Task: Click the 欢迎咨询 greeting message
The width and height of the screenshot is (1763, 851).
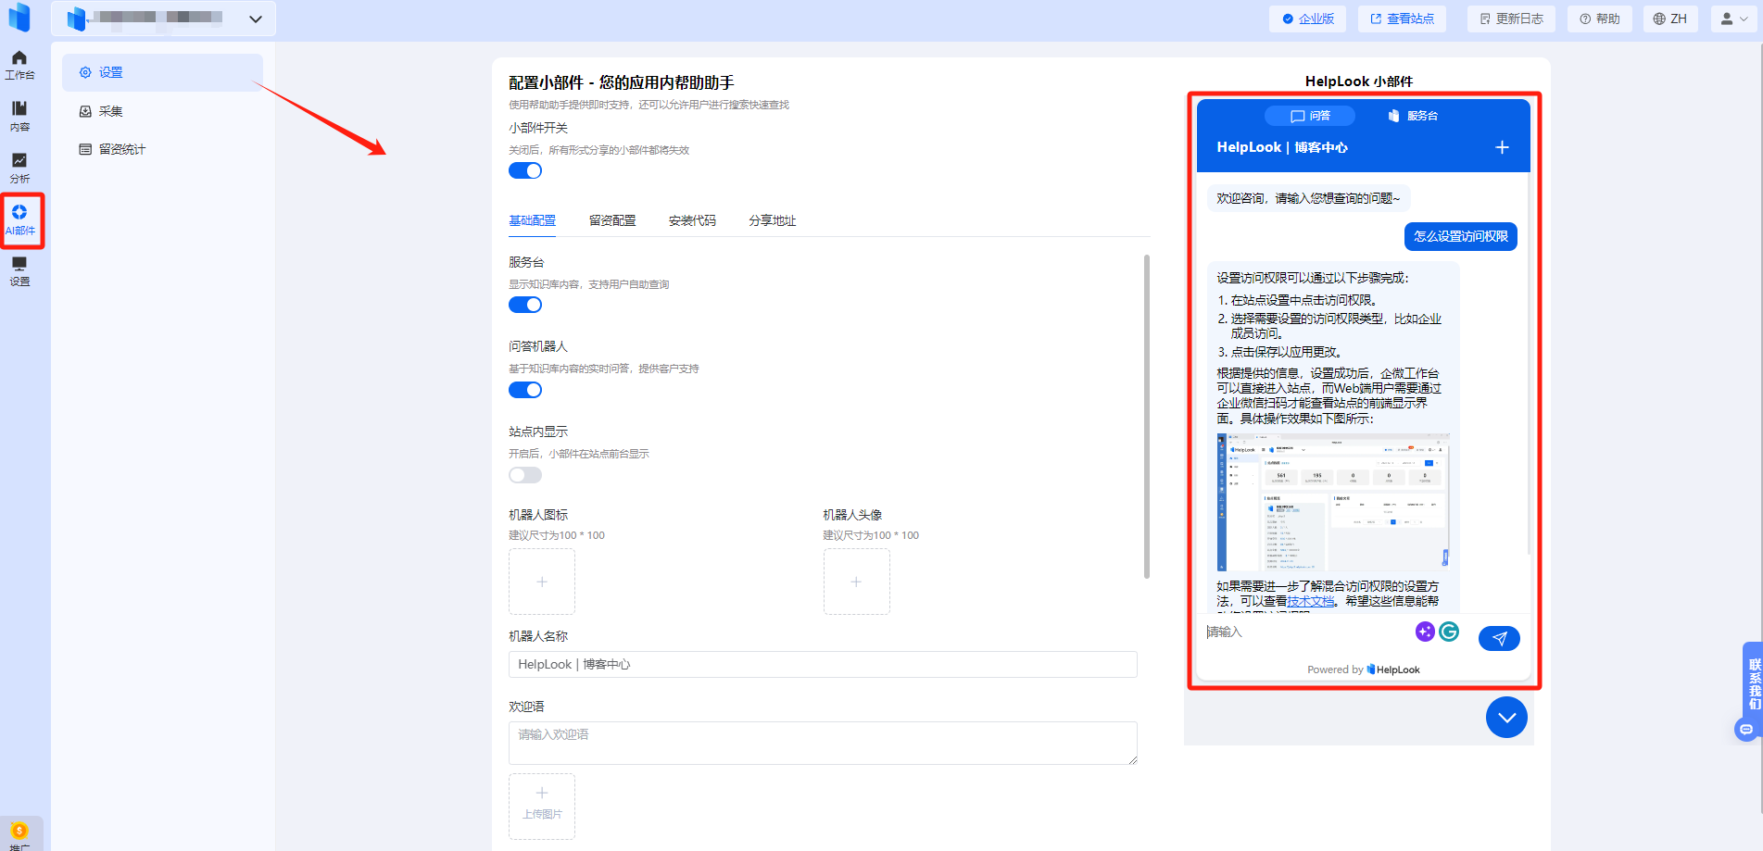Action: coord(1308,198)
